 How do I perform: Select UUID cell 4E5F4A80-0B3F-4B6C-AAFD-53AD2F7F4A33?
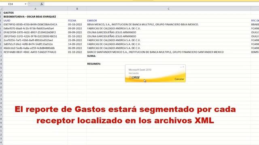[x=35, y=52]
